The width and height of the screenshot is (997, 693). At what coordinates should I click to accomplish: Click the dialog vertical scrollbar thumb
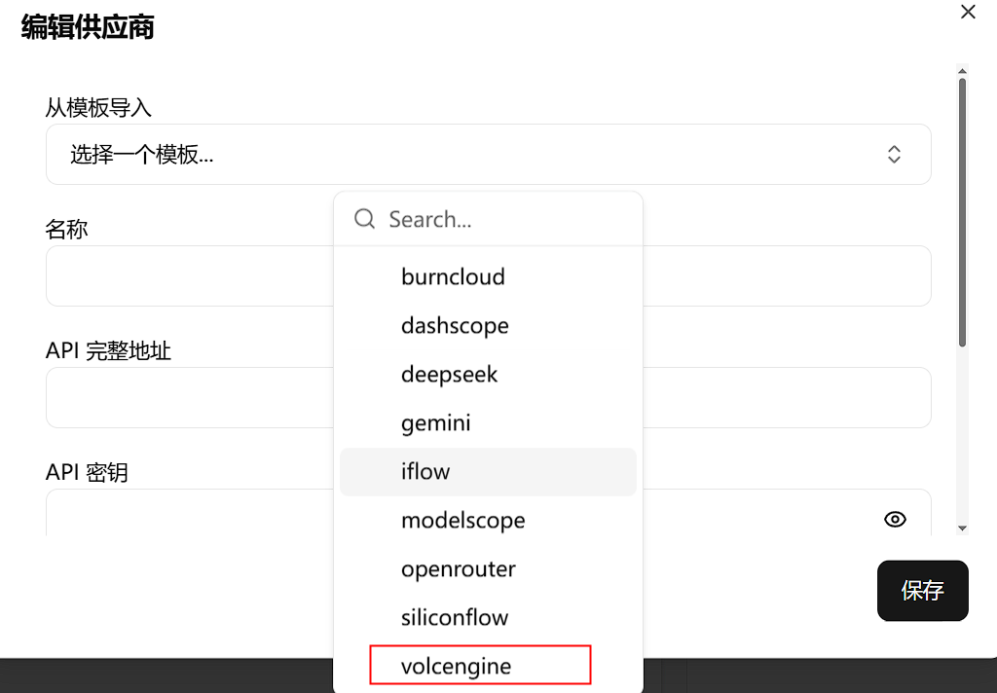962,212
